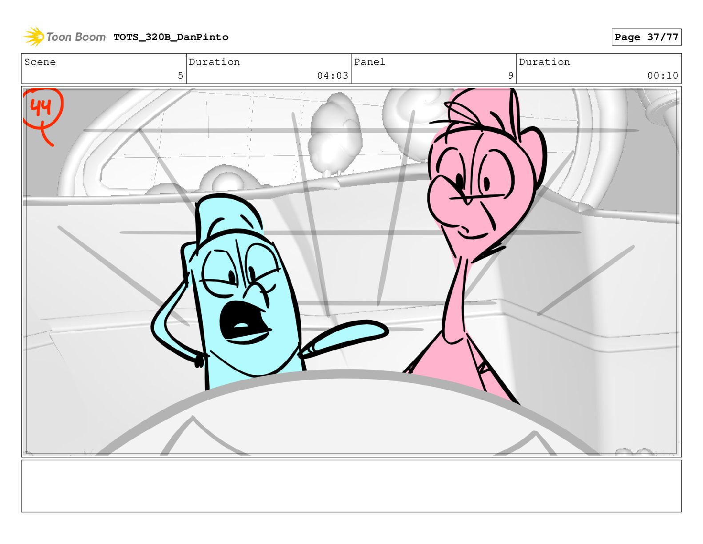Select the panel number 9
The width and height of the screenshot is (703, 544).
(x=511, y=75)
